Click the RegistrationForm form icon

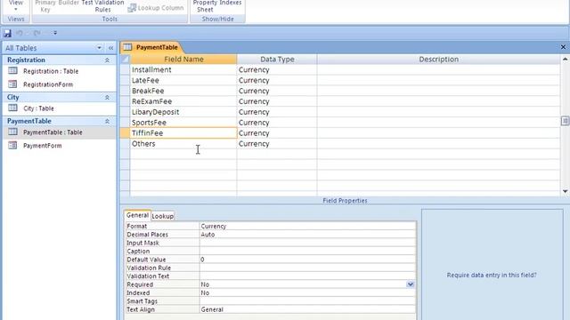[x=12, y=84]
